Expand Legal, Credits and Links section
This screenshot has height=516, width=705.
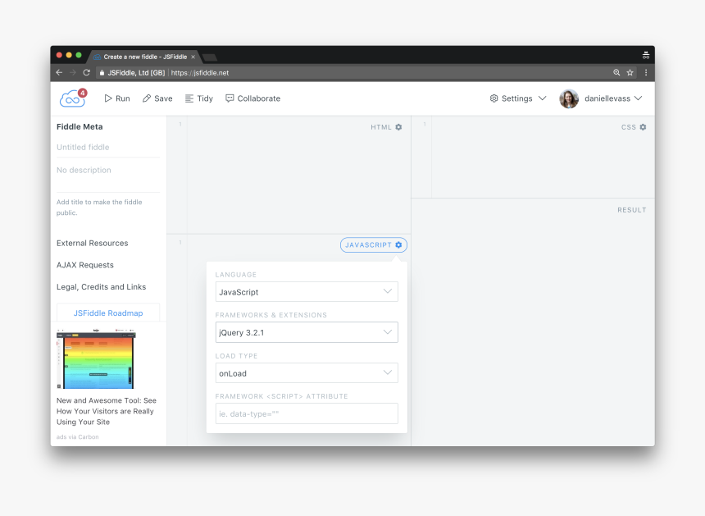pyautogui.click(x=101, y=287)
